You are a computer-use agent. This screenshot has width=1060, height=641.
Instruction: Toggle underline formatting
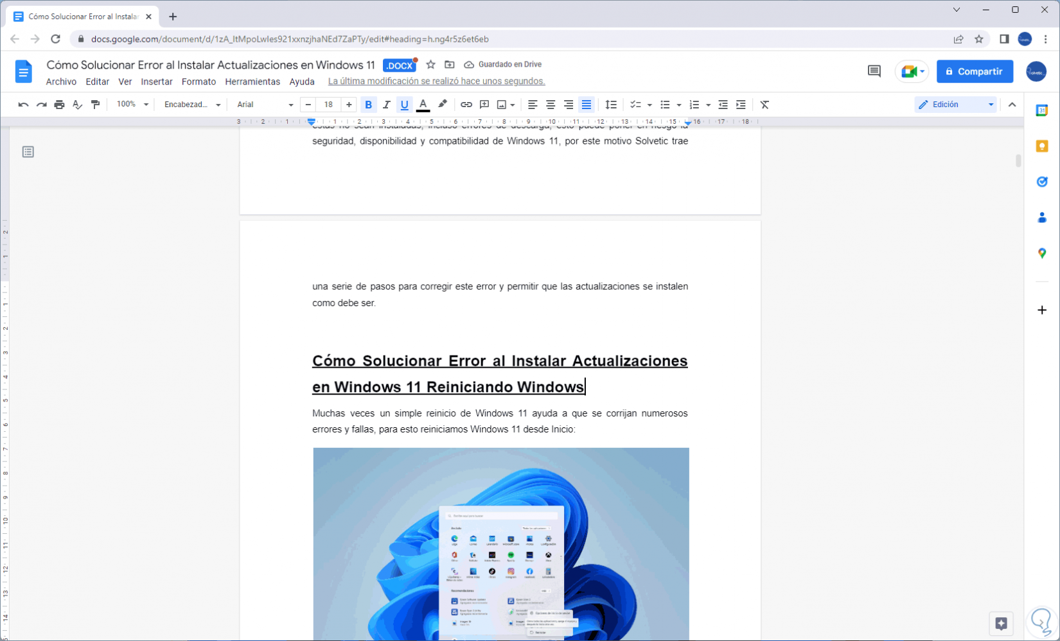[x=404, y=105]
